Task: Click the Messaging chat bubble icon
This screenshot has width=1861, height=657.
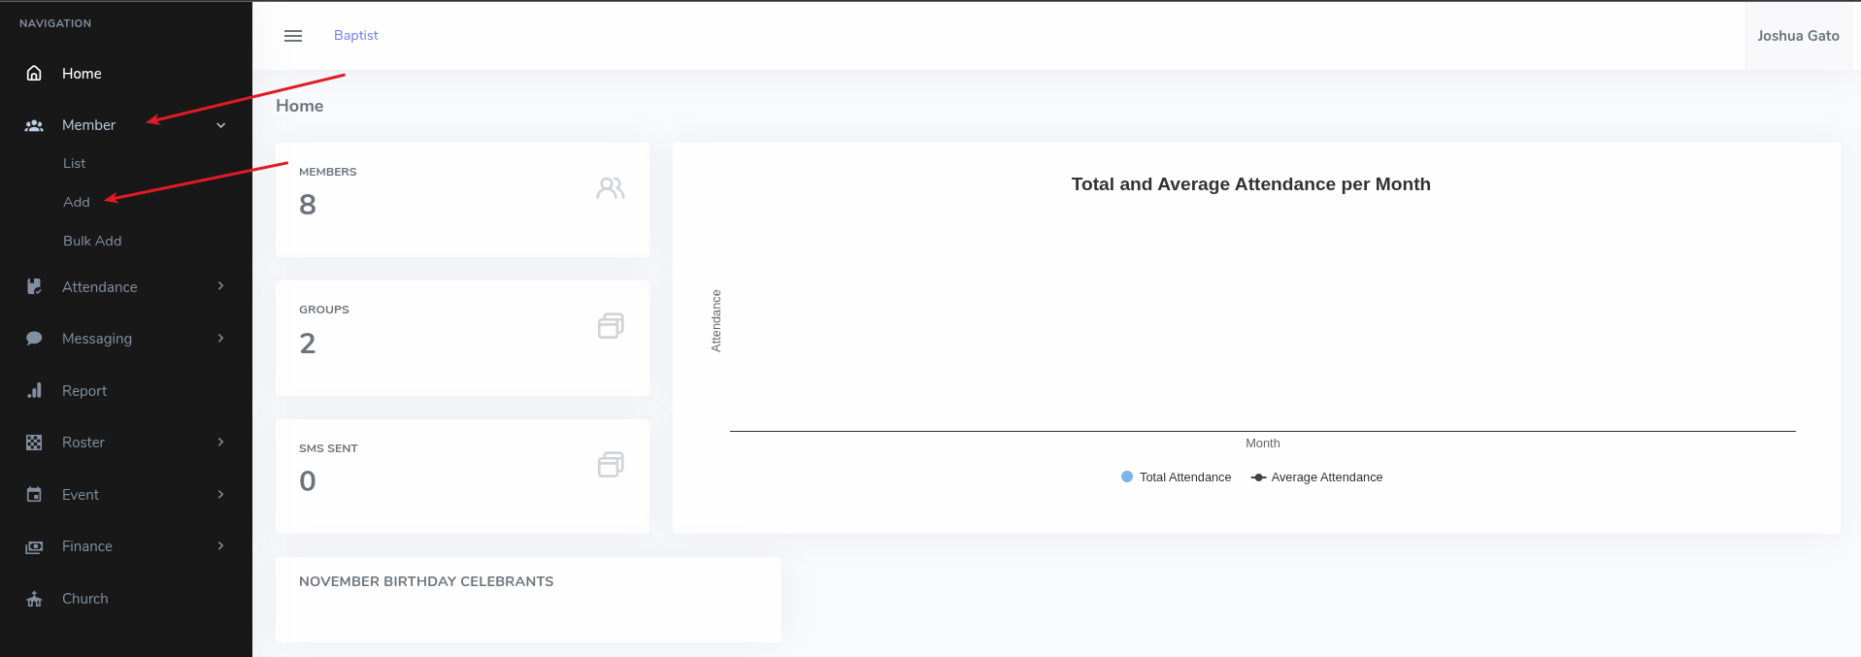Action: [x=34, y=339]
